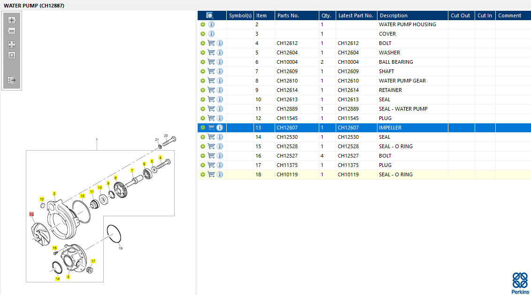Select yellow callout 8 in the diagram

(x=115, y=178)
